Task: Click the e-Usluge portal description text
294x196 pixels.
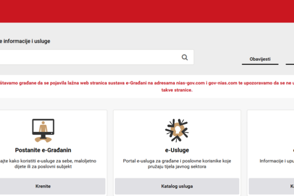Action: coord(177,164)
